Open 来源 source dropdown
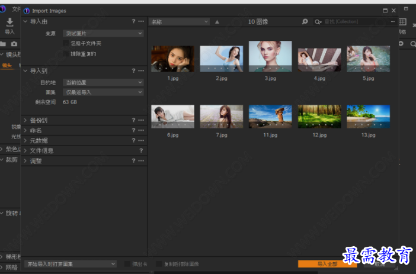The image size is (416, 274). pyautogui.click(x=103, y=33)
